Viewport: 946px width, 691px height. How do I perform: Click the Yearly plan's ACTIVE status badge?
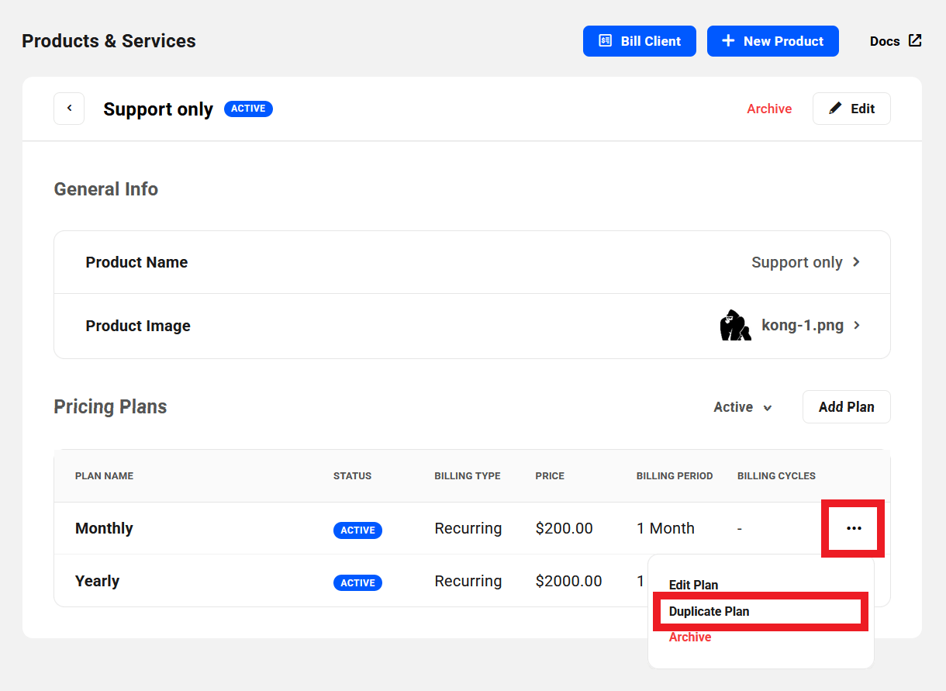pos(357,583)
